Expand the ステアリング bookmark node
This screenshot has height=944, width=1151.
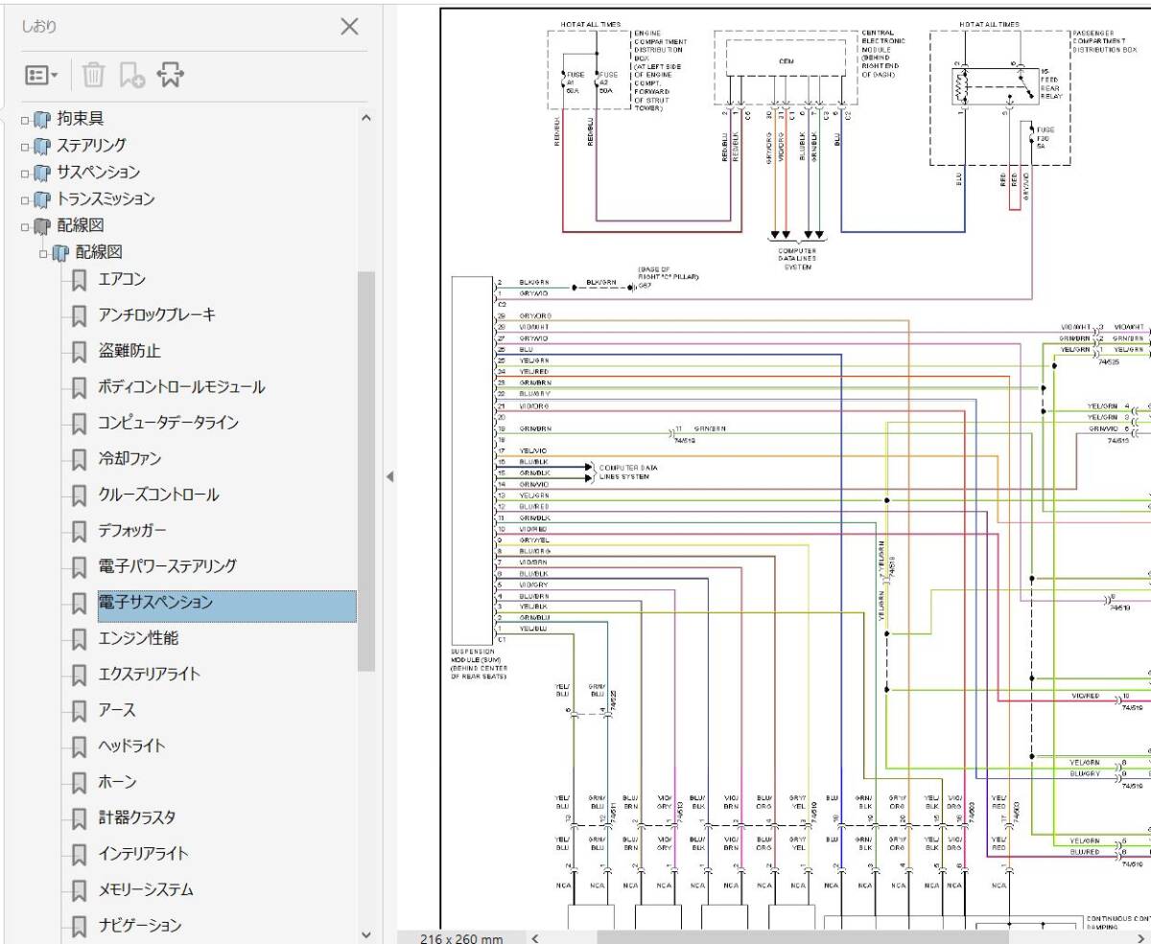point(26,147)
